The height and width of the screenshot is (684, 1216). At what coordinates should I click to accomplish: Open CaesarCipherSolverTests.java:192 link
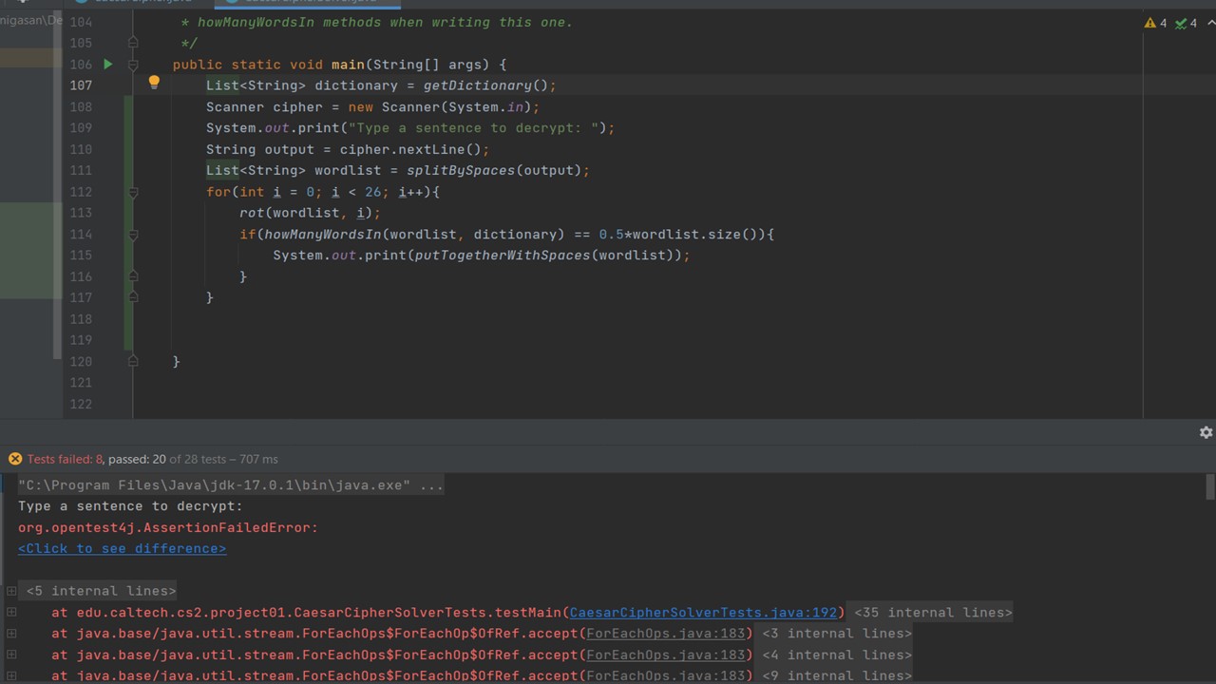tap(706, 613)
